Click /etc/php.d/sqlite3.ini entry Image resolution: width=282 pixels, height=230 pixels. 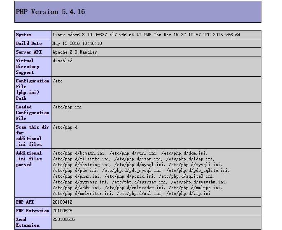186,176
